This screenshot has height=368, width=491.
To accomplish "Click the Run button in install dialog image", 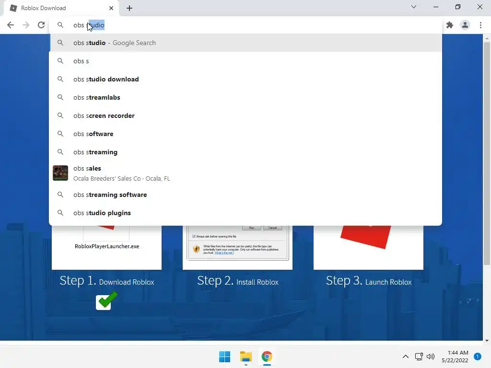I will pos(251,228).
